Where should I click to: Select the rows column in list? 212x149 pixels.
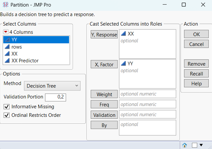coord(16,47)
